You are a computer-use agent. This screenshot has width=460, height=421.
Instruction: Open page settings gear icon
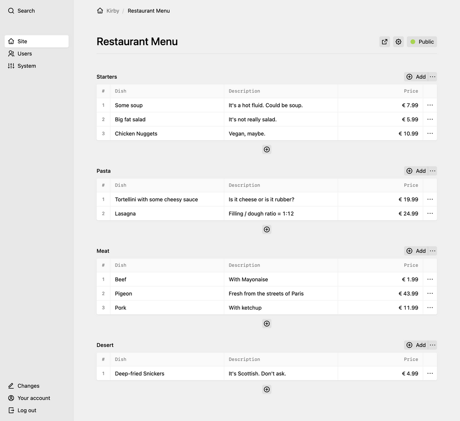[x=398, y=42]
